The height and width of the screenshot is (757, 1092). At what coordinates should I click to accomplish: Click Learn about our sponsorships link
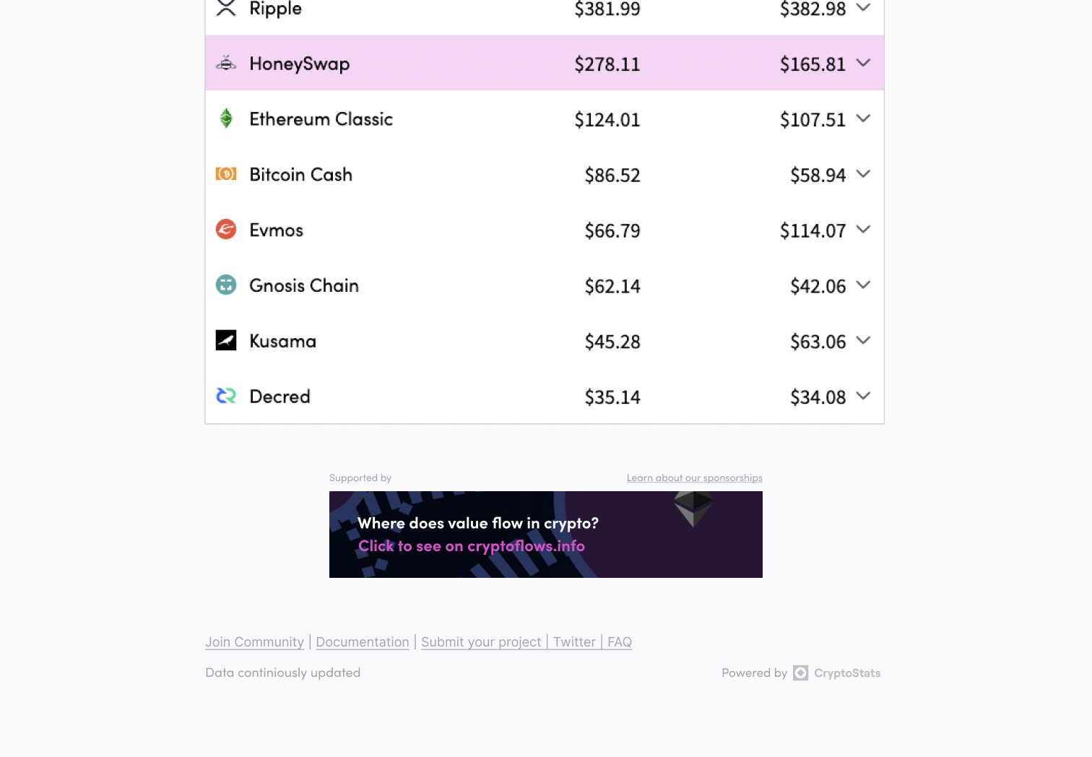coord(694,478)
